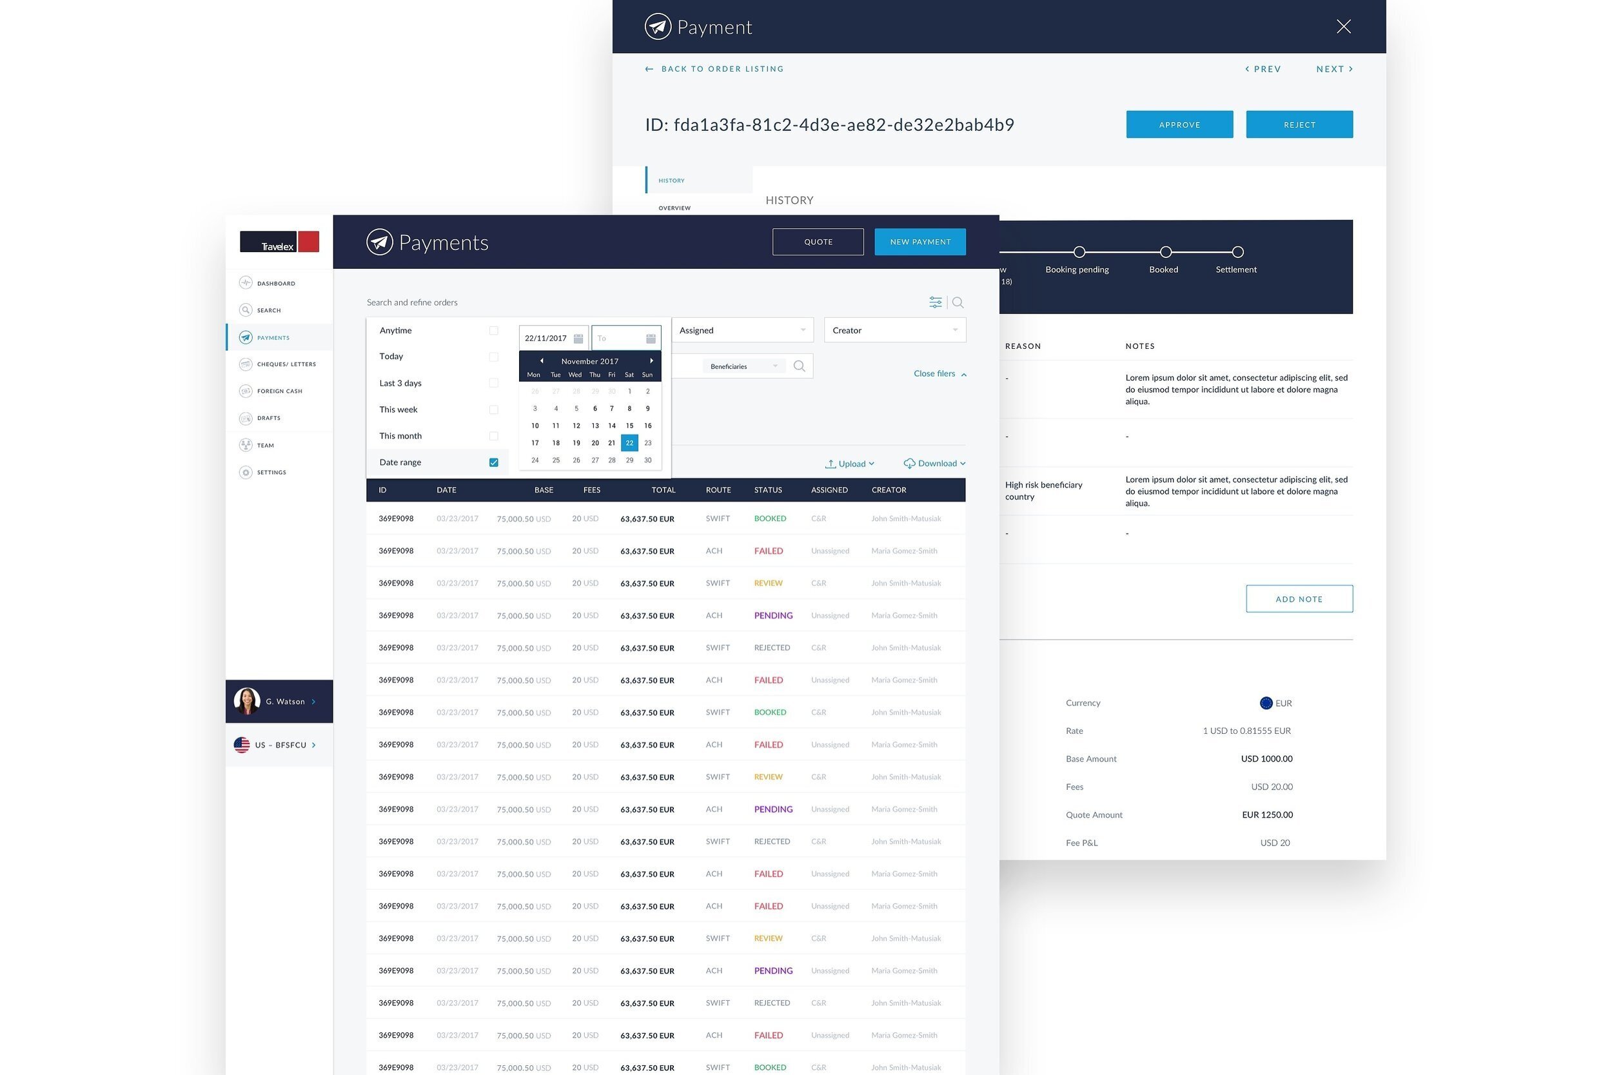Expand the Creator dropdown

[895, 330]
